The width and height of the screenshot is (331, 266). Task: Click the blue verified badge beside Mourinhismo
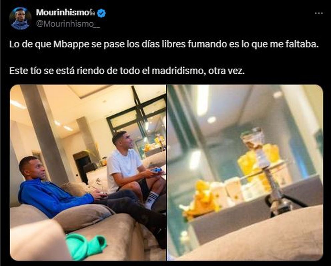tap(102, 13)
